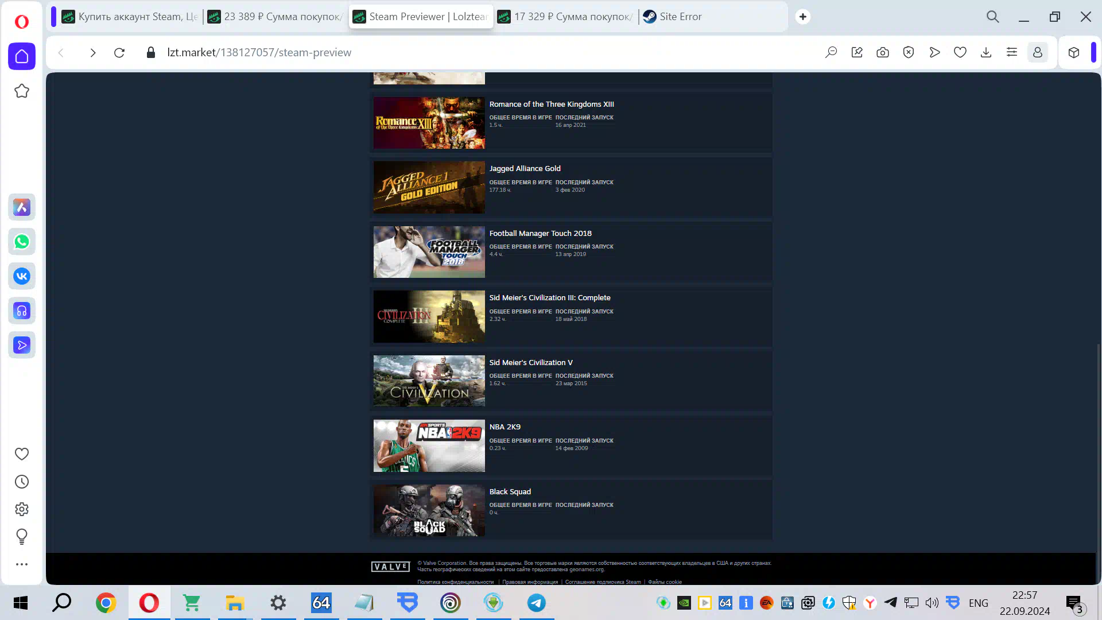Image resolution: width=1102 pixels, height=620 pixels.
Task: Click the address bar URL field
Action: point(259,53)
